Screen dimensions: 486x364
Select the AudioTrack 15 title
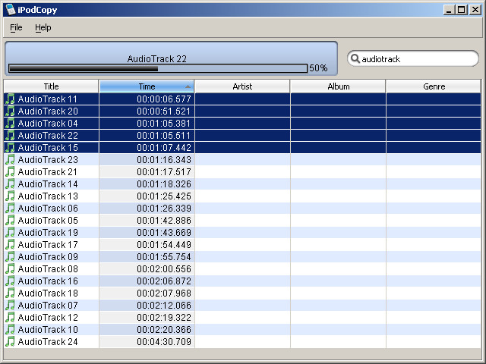tap(48, 148)
